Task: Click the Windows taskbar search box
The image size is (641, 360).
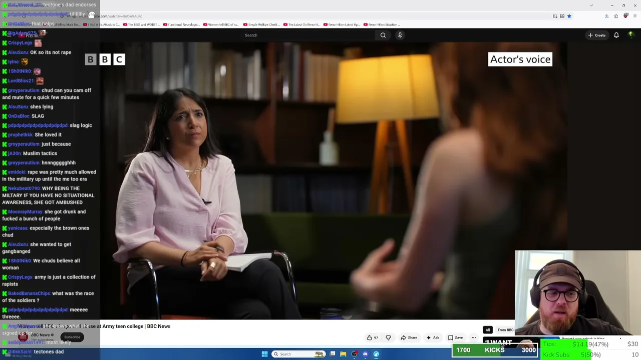Action: click(x=298, y=354)
